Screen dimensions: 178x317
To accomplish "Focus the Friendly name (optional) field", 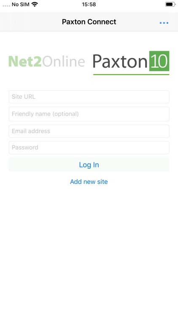I will coord(89,114).
